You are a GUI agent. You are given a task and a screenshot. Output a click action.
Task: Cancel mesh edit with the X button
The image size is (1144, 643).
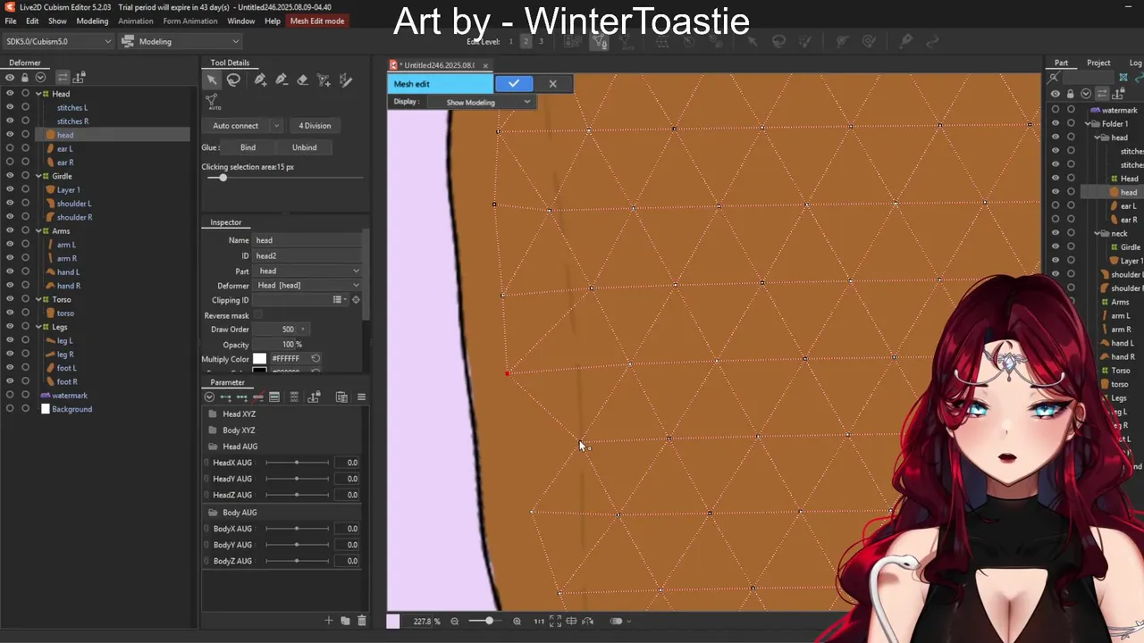pyautogui.click(x=552, y=84)
